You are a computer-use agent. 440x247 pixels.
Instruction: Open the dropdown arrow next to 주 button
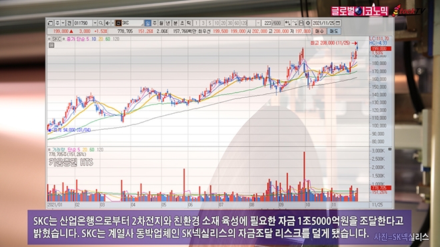tap(63, 23)
